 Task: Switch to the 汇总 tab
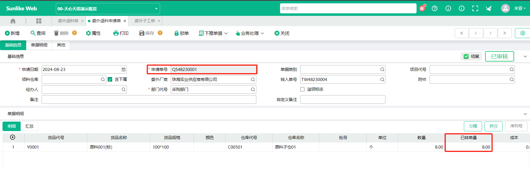29,126
